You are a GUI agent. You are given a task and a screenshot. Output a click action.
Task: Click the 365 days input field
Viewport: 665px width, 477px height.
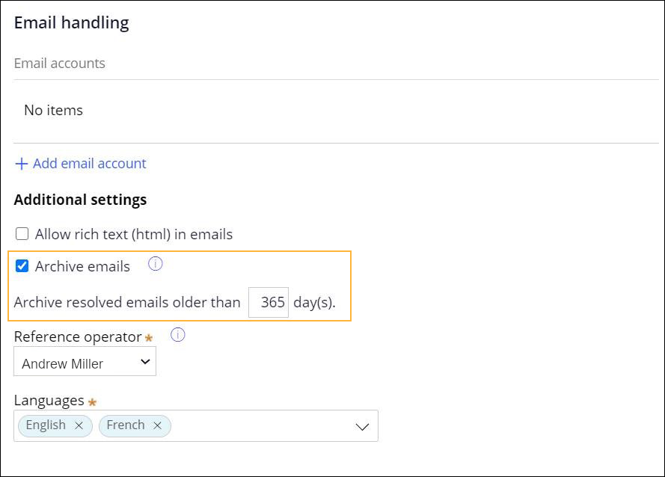pyautogui.click(x=269, y=303)
